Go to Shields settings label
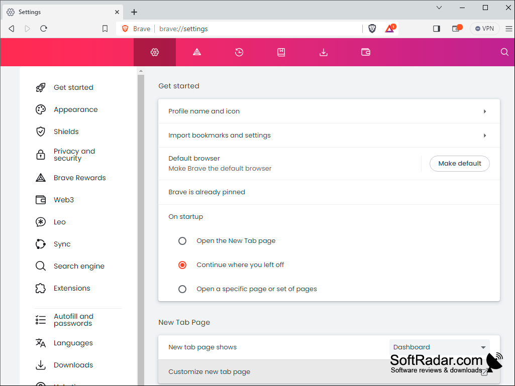 (66, 132)
